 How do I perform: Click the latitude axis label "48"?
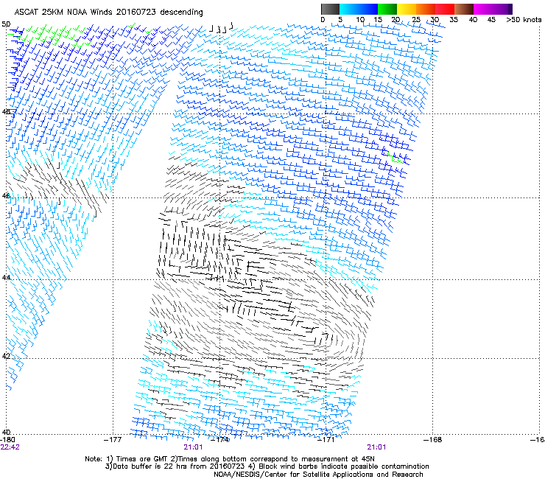(6, 111)
